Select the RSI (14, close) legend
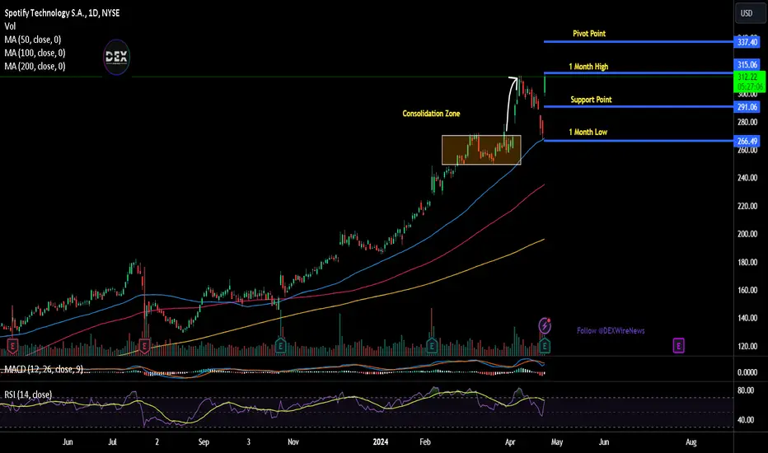 tap(28, 395)
